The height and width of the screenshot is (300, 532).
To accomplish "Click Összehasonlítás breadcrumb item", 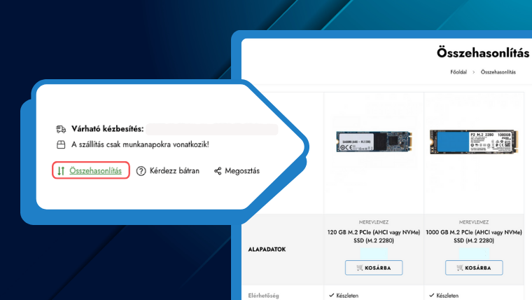I will [x=498, y=72].
